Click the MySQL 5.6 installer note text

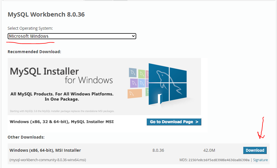pos(62,111)
